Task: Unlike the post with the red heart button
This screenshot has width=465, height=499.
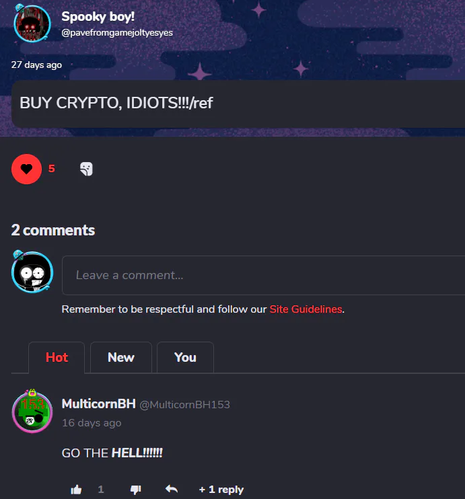Action: point(26,169)
